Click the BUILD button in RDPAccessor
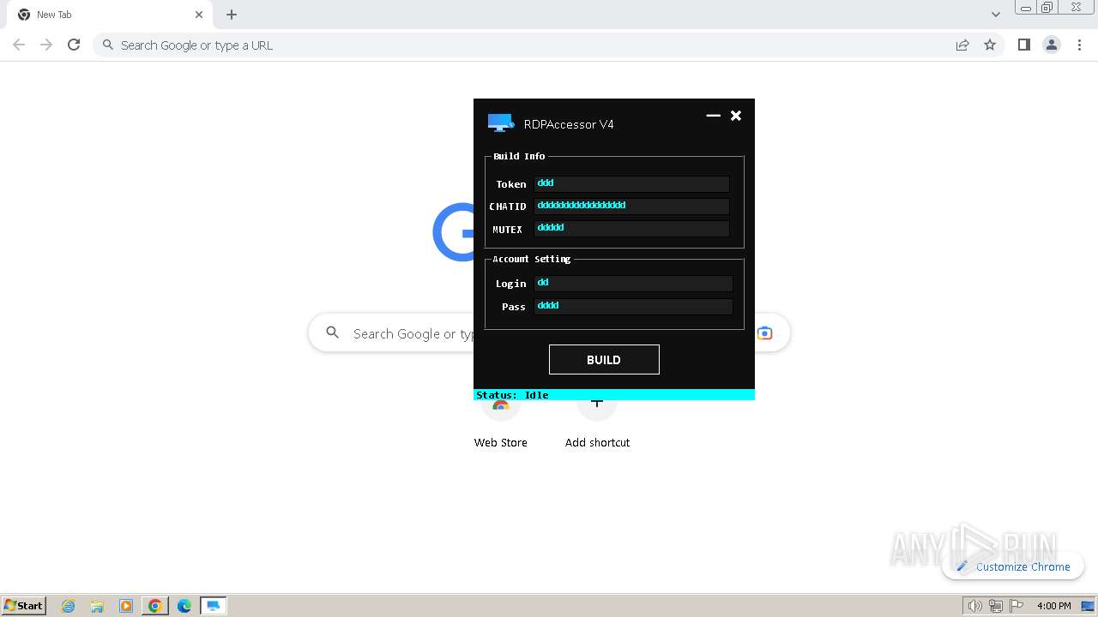Screen dimensions: 1098x617 coord(604,360)
